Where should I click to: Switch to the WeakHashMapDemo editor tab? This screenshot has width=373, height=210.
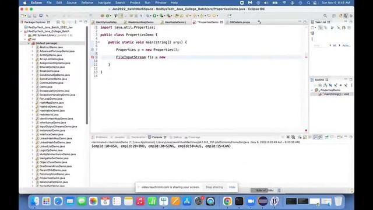140,22
